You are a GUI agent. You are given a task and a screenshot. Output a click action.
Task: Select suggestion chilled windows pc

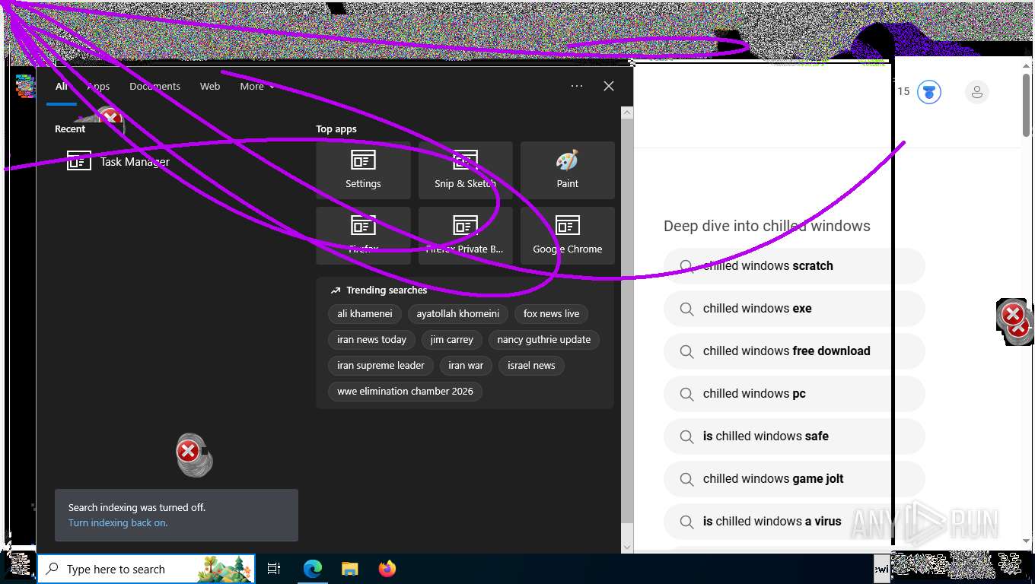(794, 394)
